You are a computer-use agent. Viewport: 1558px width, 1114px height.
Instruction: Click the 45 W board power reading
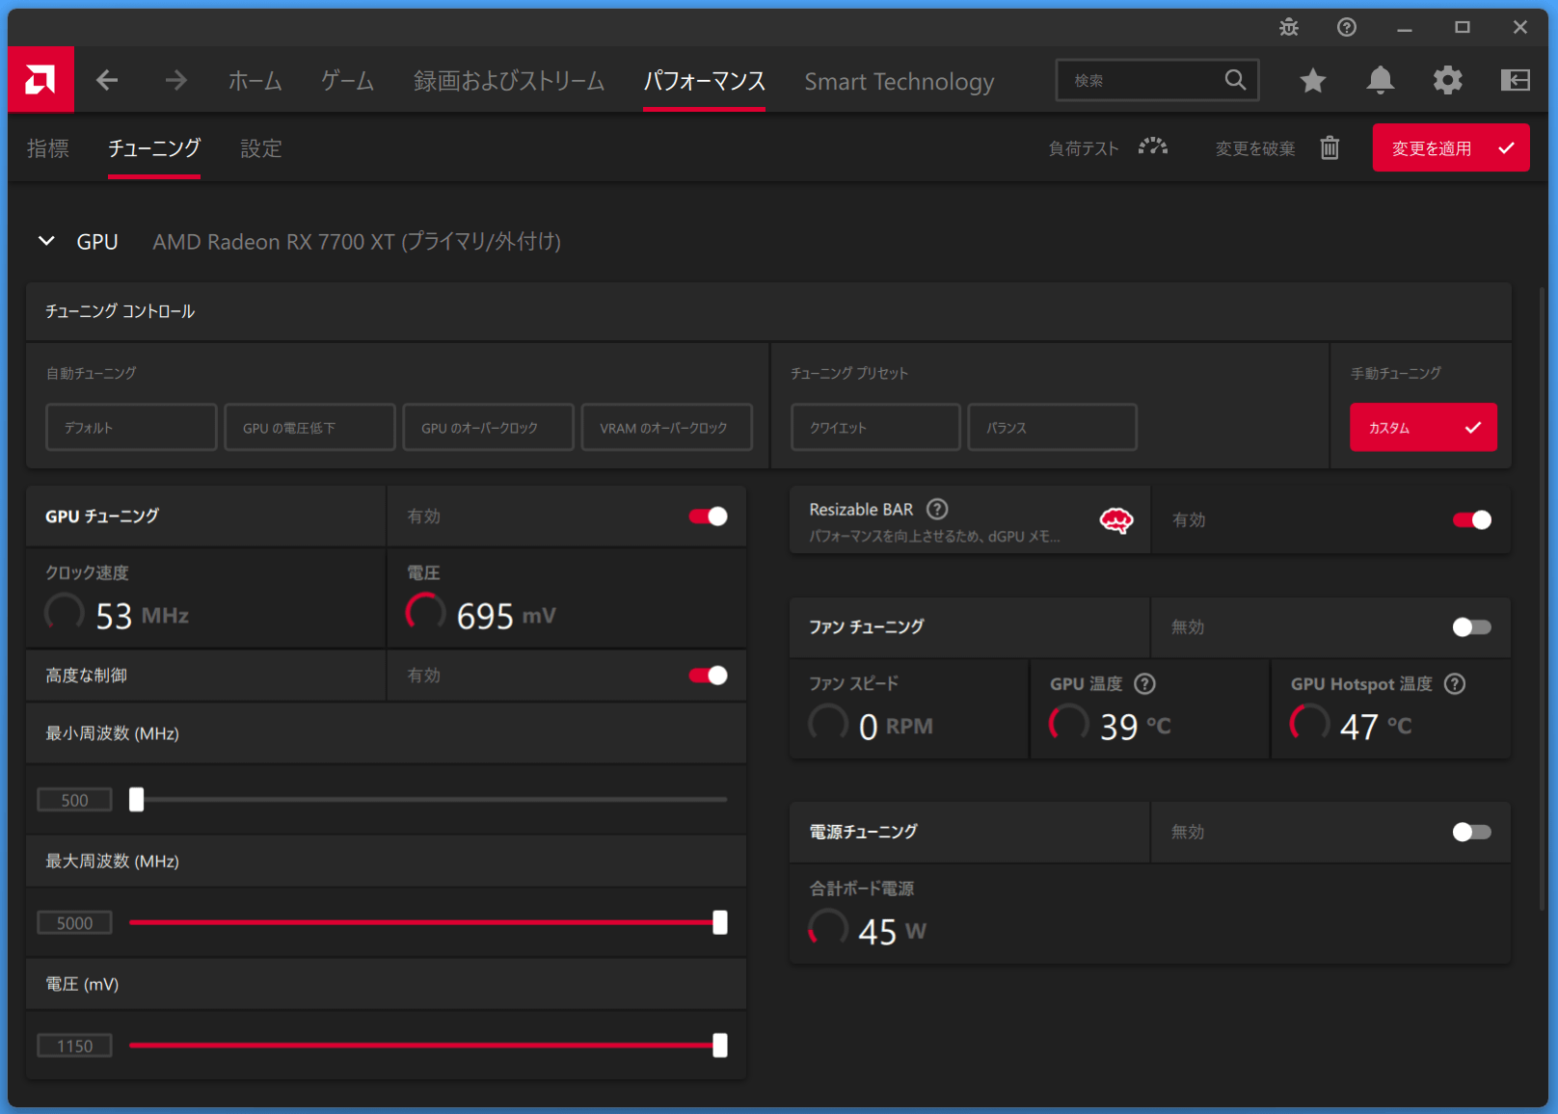(892, 932)
